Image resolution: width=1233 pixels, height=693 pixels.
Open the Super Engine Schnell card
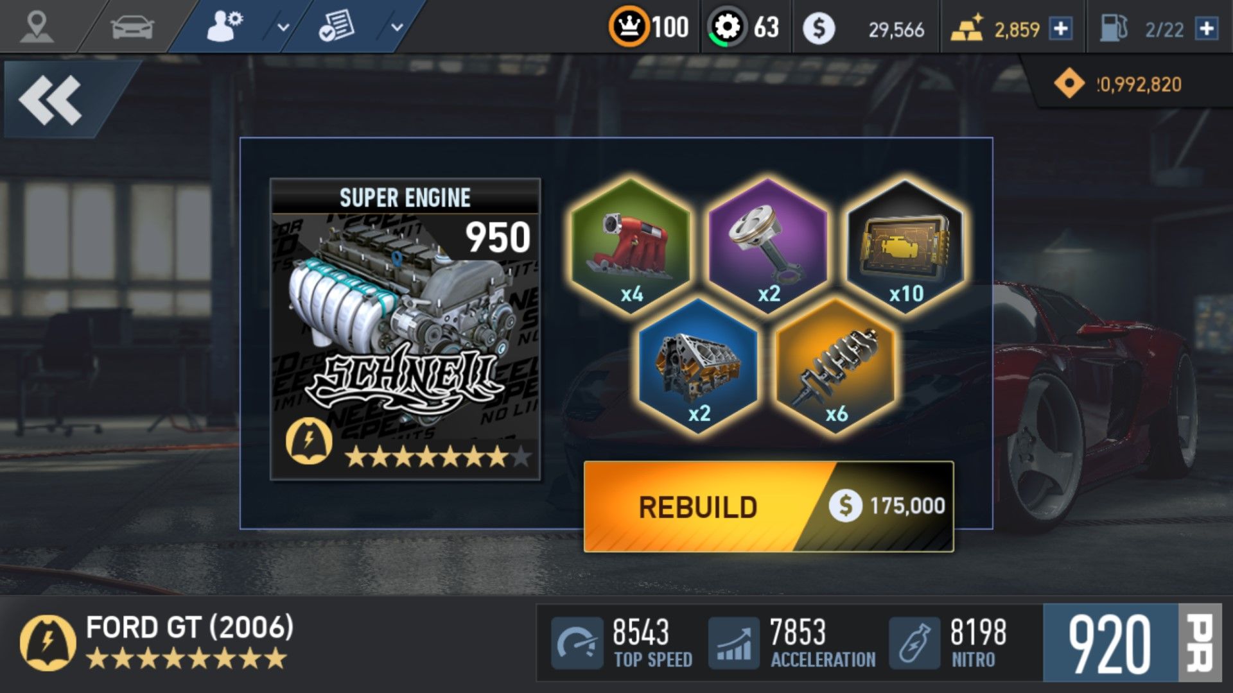point(405,329)
